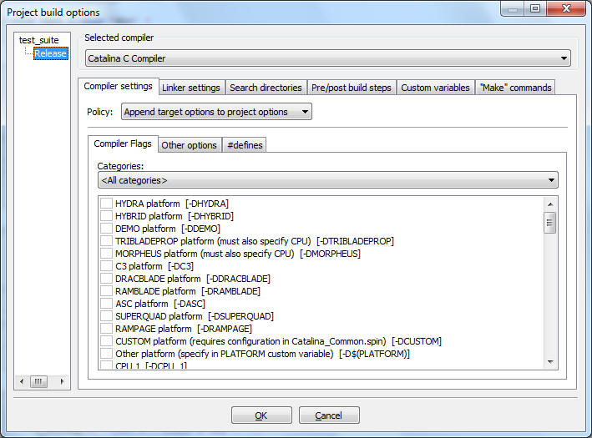Click tree panel scroll left arrow

pyautogui.click(x=22, y=381)
